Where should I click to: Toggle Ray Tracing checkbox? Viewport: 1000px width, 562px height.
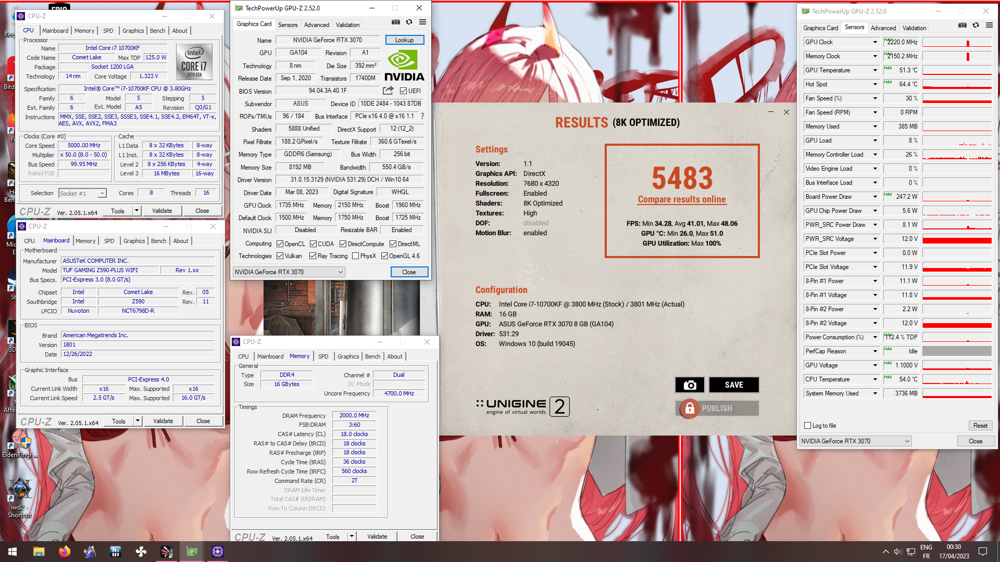[312, 256]
